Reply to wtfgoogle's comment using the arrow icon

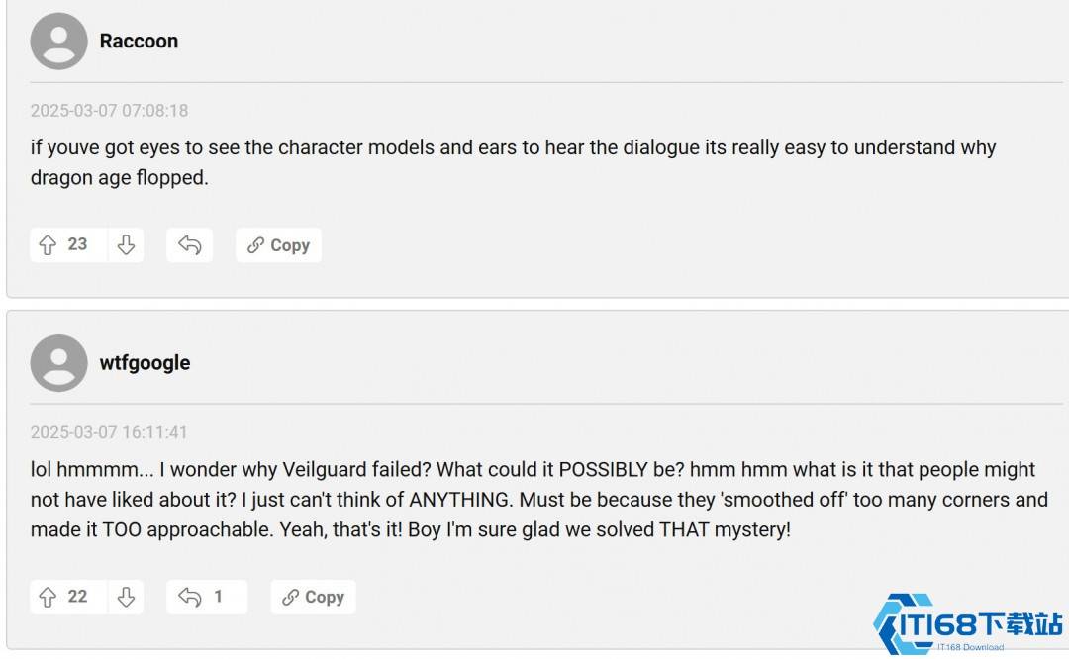[x=190, y=597]
